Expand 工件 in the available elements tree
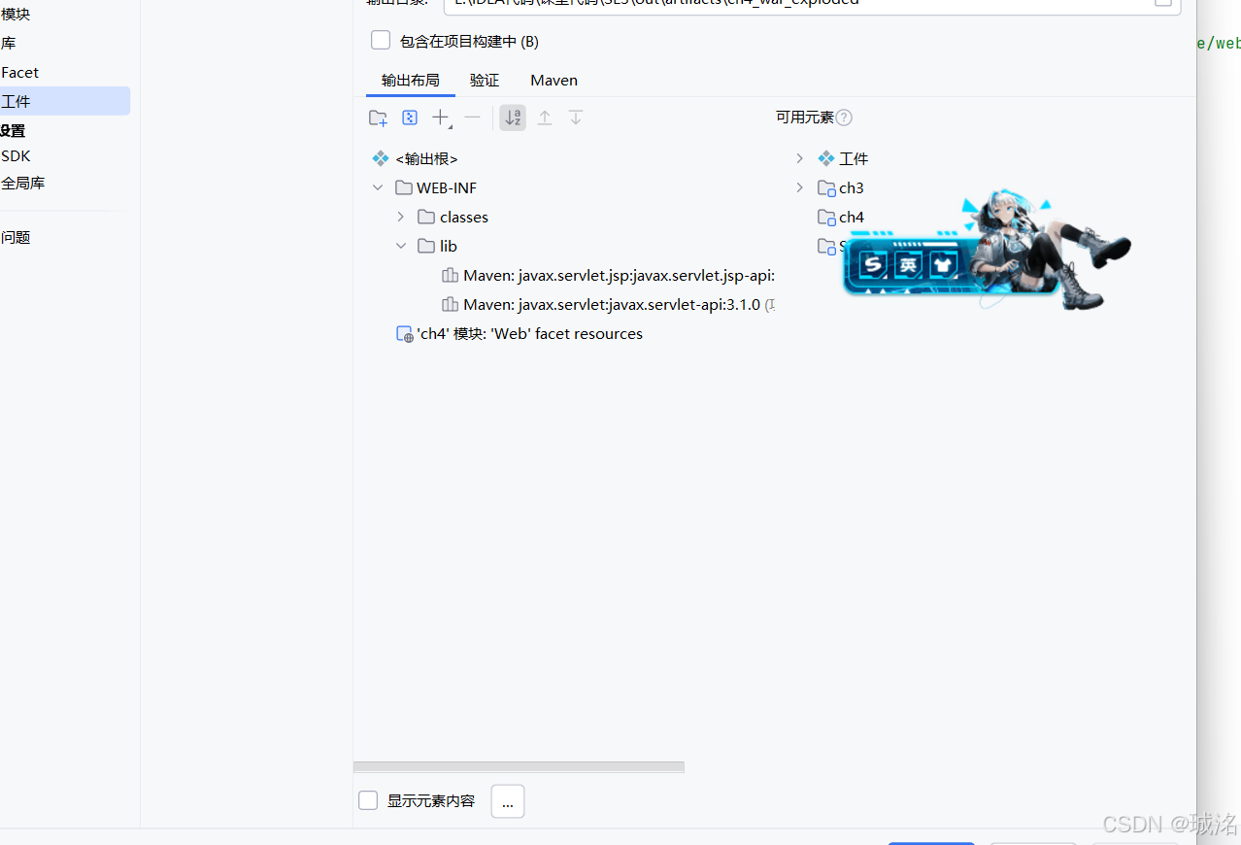The height and width of the screenshot is (845, 1241). click(800, 158)
